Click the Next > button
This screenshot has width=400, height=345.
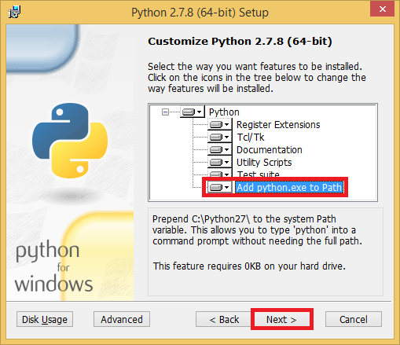[281, 319]
